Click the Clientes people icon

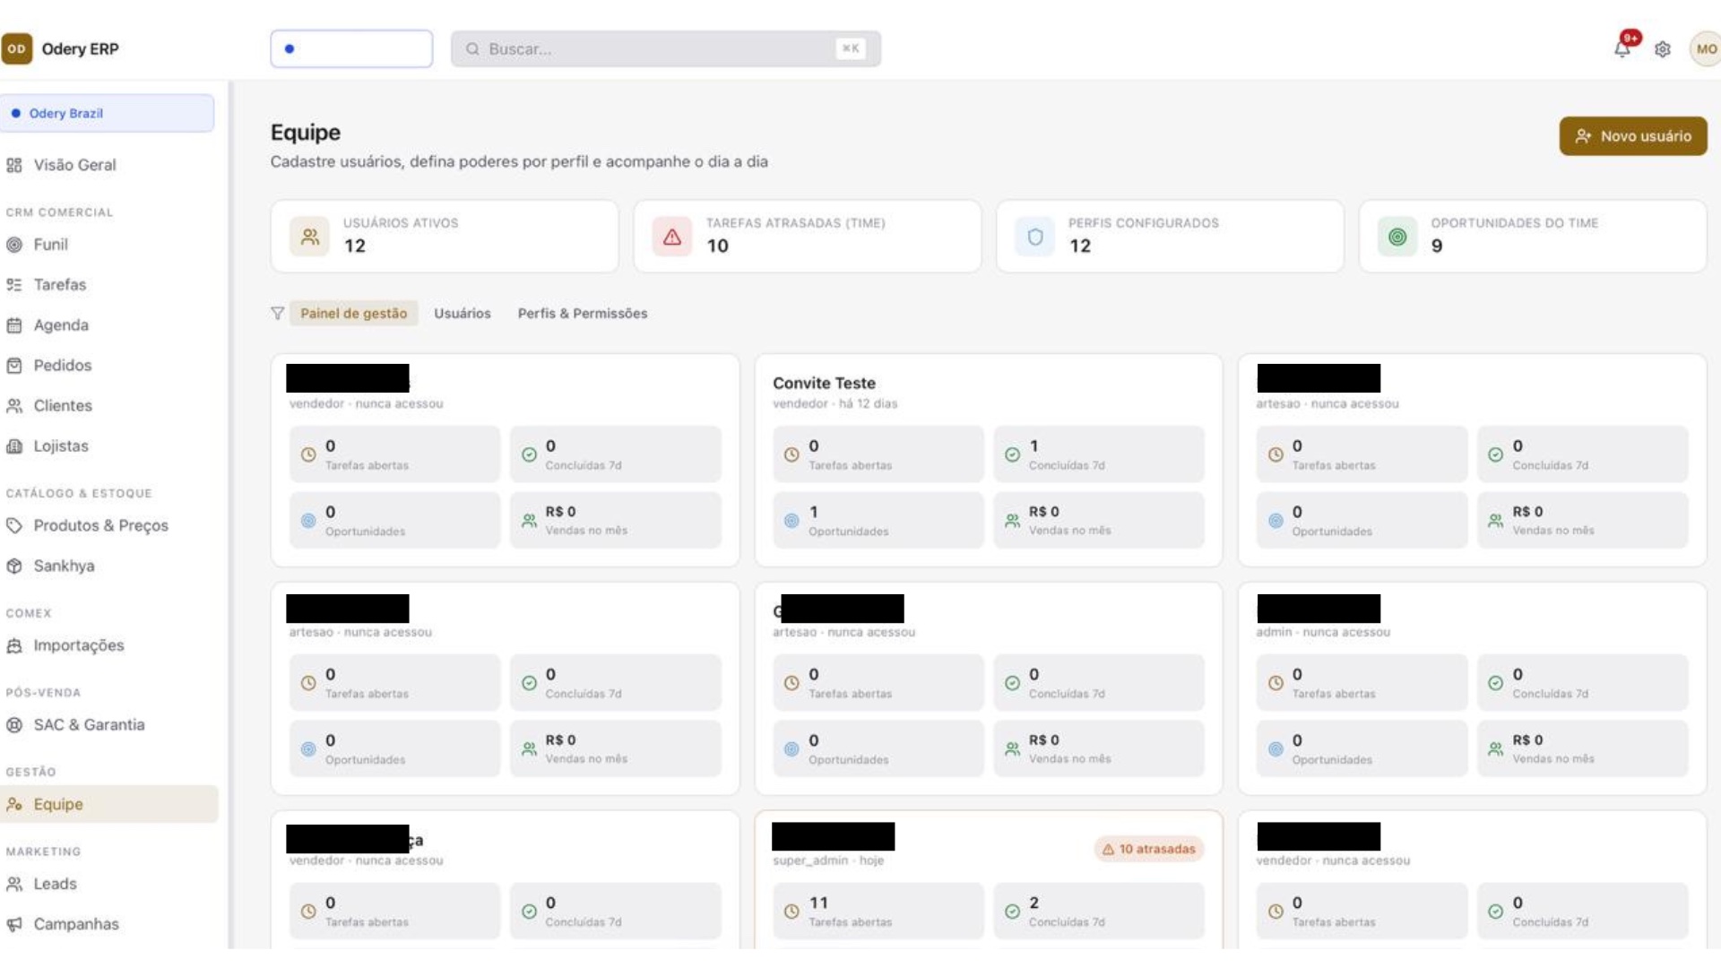tap(14, 406)
